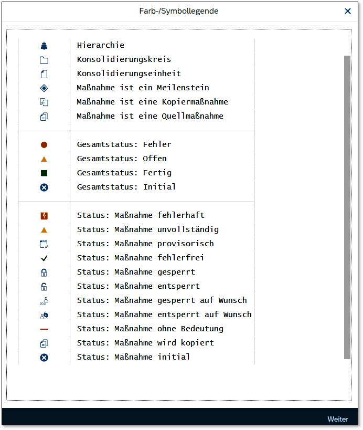The image size is (363, 430).
Task: Select the entsperrt auf Wunsch icon
Action: pyautogui.click(x=44, y=315)
